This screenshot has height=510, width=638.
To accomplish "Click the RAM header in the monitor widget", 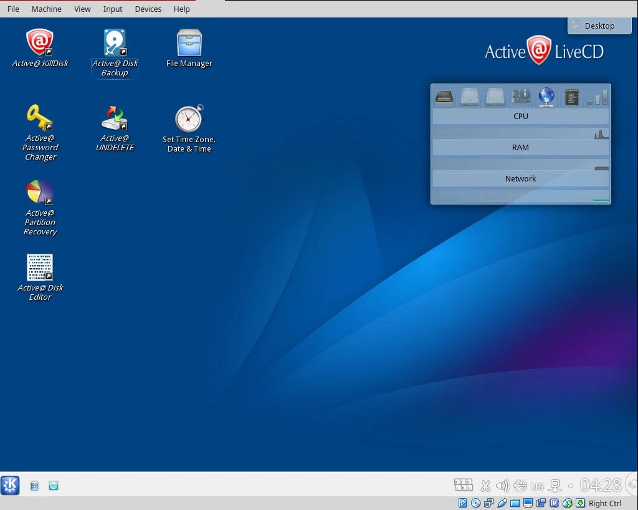I will (x=520, y=147).
